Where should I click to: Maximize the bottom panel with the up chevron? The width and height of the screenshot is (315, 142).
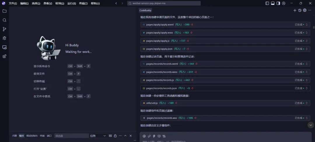tap(125, 136)
